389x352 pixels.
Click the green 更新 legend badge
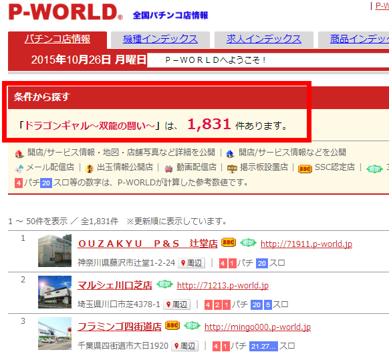[374, 169]
